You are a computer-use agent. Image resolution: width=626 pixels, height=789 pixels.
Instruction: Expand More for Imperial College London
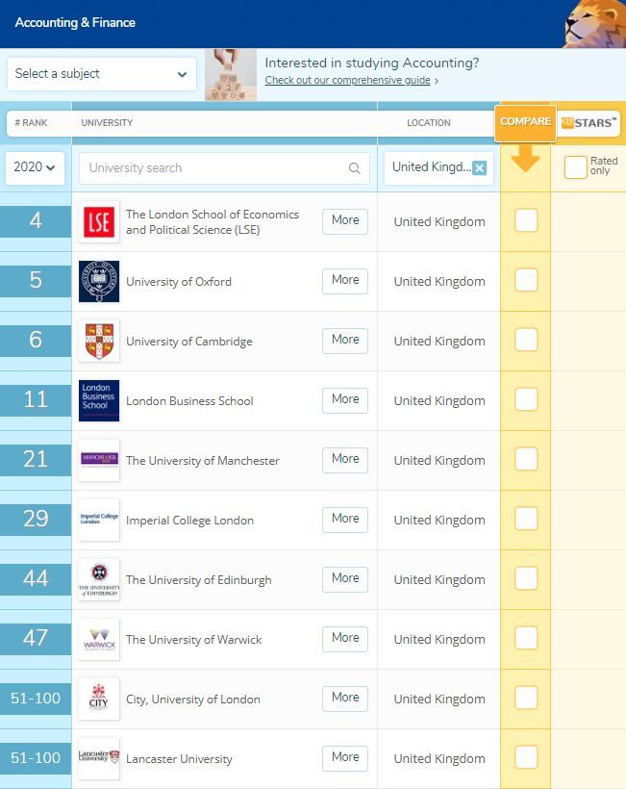pos(345,519)
